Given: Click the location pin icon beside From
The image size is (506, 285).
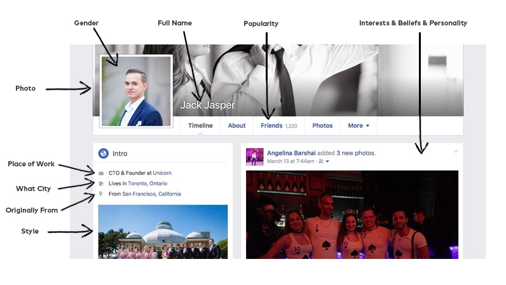Looking at the screenshot, I should (x=100, y=194).
